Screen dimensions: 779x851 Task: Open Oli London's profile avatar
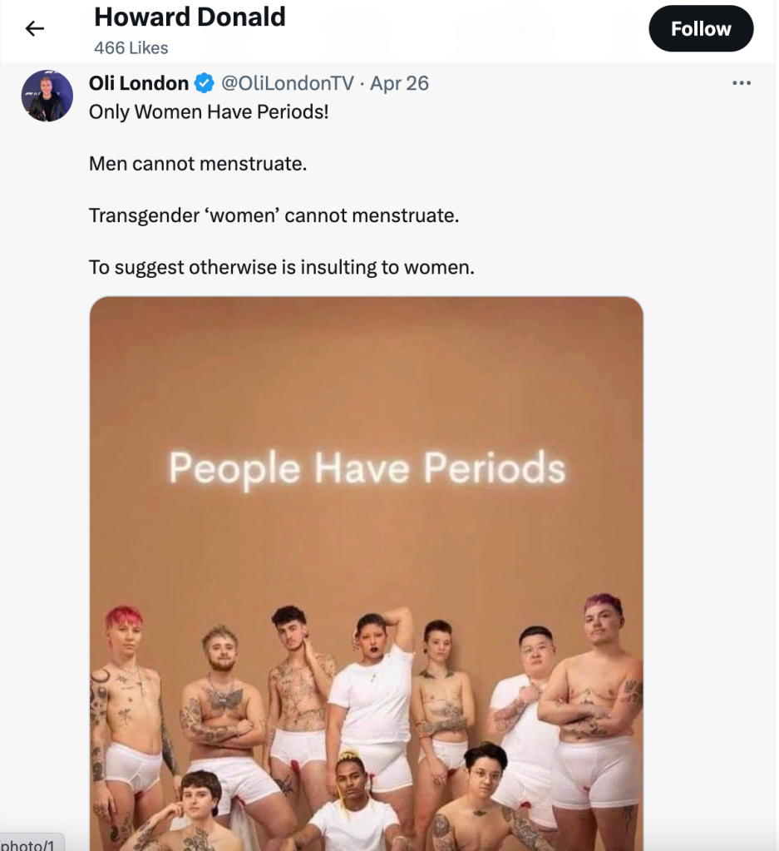click(47, 96)
